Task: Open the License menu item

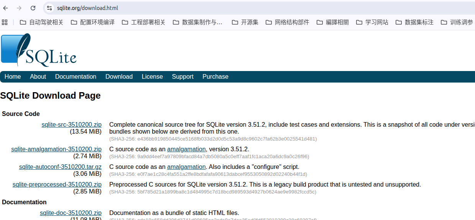Action: click(x=152, y=77)
